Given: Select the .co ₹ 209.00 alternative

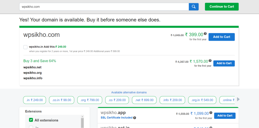Looking at the screenshot, I should (x=117, y=100).
